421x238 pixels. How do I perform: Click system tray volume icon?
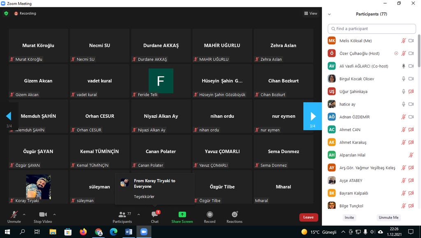[372, 232]
